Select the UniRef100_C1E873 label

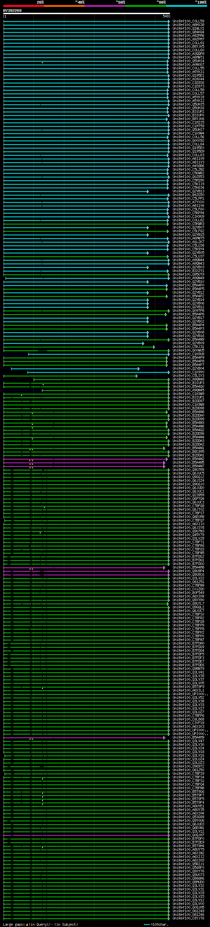click(188, 86)
